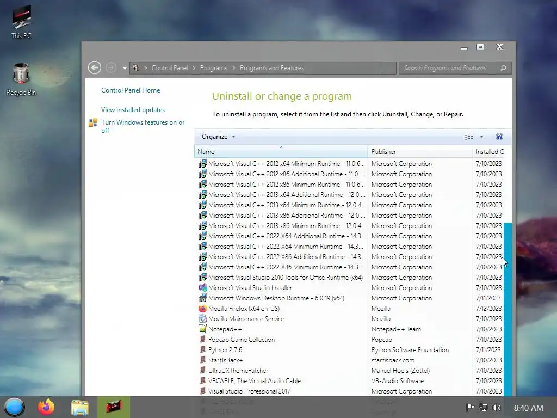
Task: Click the volume speaker tray icon
Action: pyautogui.click(x=497, y=408)
